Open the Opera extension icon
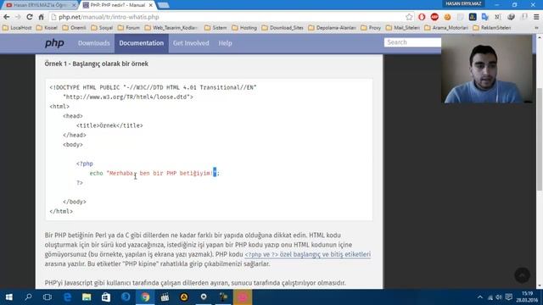543x305 pixels. (422, 17)
